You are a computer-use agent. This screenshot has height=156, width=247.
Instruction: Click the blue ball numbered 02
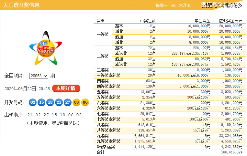point(33,102)
